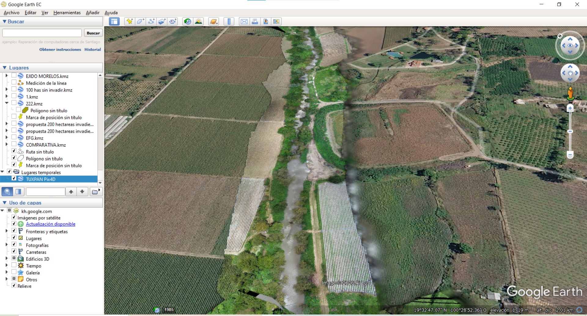Zoom in with the plus button

point(570,108)
